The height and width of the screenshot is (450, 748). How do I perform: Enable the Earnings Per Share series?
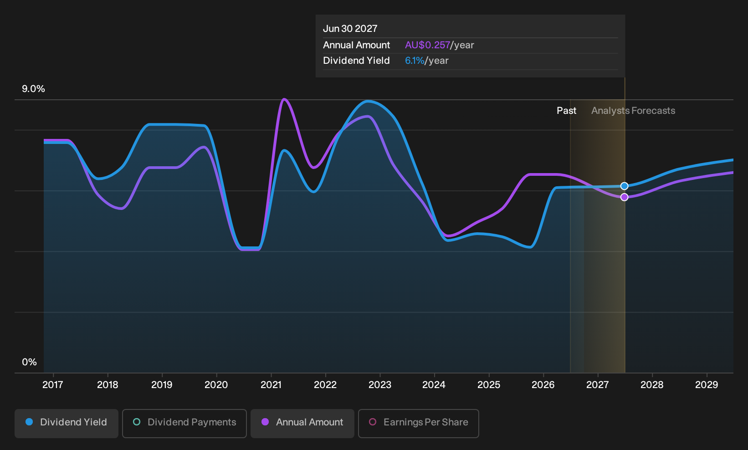(x=419, y=424)
